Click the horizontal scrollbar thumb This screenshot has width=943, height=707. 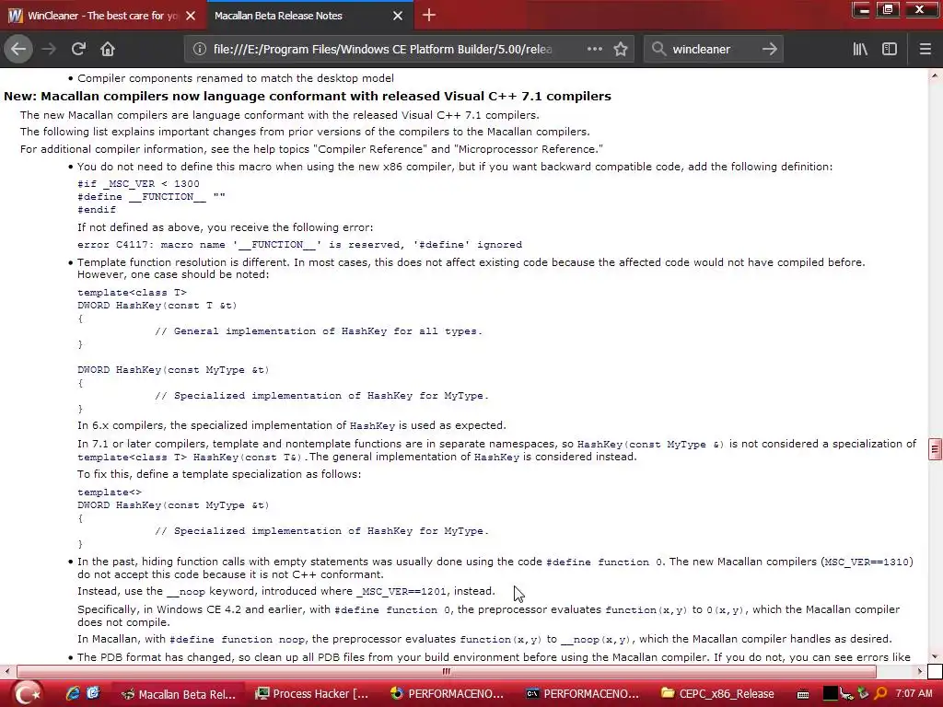coord(446,671)
